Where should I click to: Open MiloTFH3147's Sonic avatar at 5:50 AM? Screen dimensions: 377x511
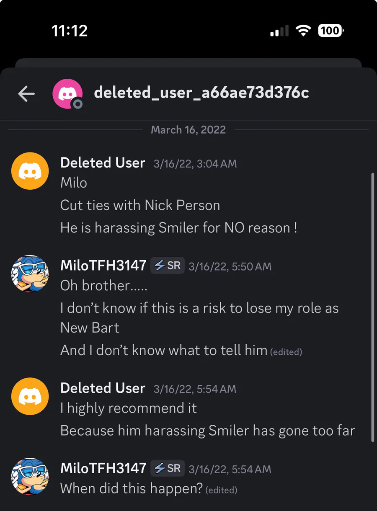point(30,273)
